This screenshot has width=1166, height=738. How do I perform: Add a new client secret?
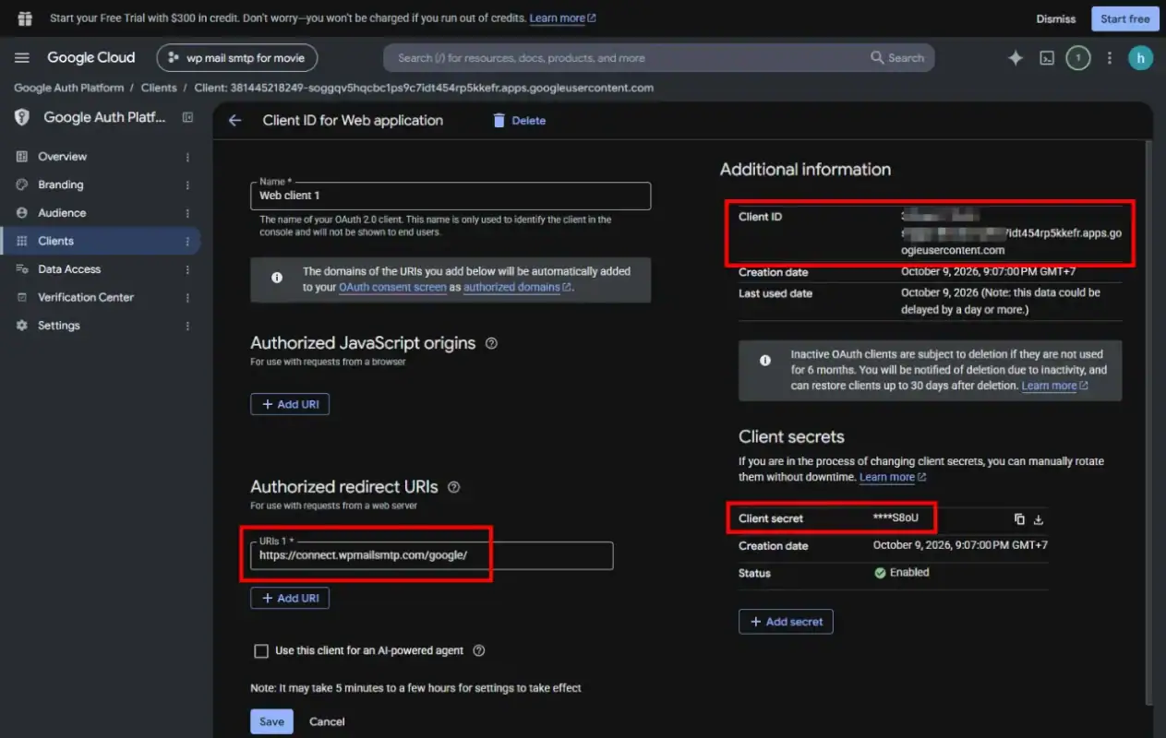786,622
